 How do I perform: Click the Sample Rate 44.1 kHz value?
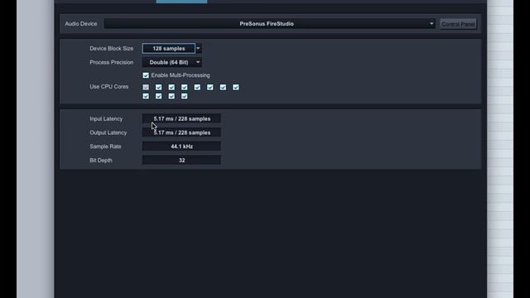coord(181,147)
